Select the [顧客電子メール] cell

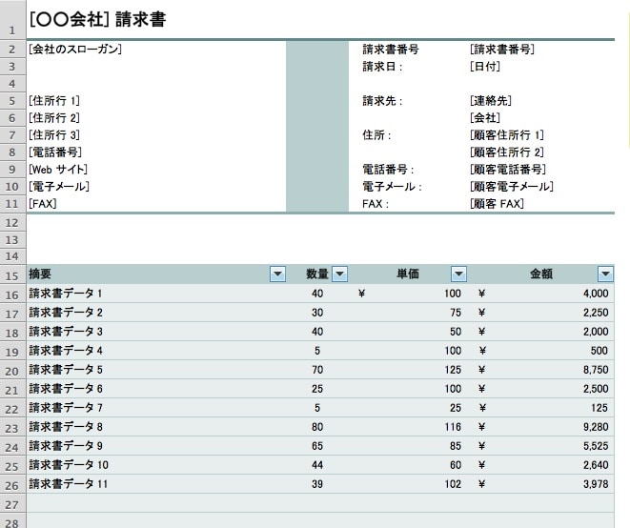512,187
